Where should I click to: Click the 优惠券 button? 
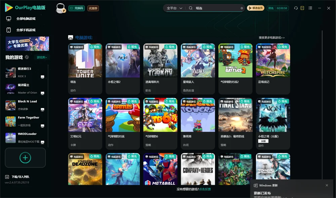click(x=93, y=8)
